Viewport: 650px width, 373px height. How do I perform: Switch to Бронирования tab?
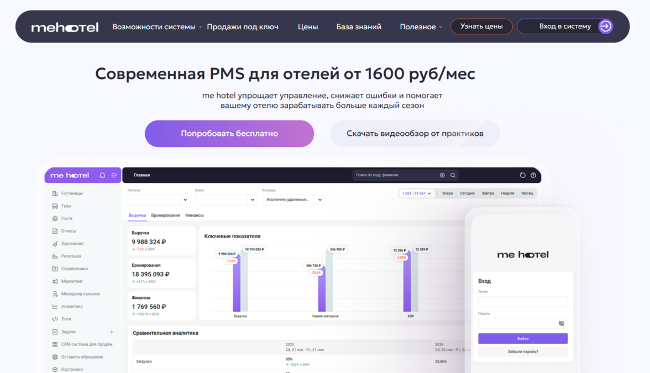[165, 216]
